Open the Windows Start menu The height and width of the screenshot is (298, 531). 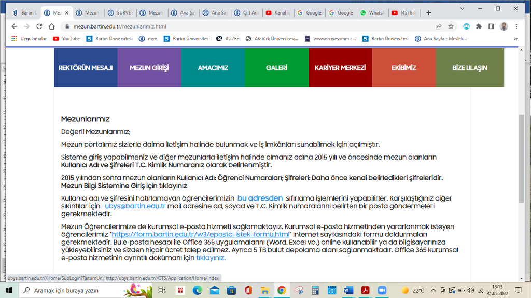pos(9,291)
